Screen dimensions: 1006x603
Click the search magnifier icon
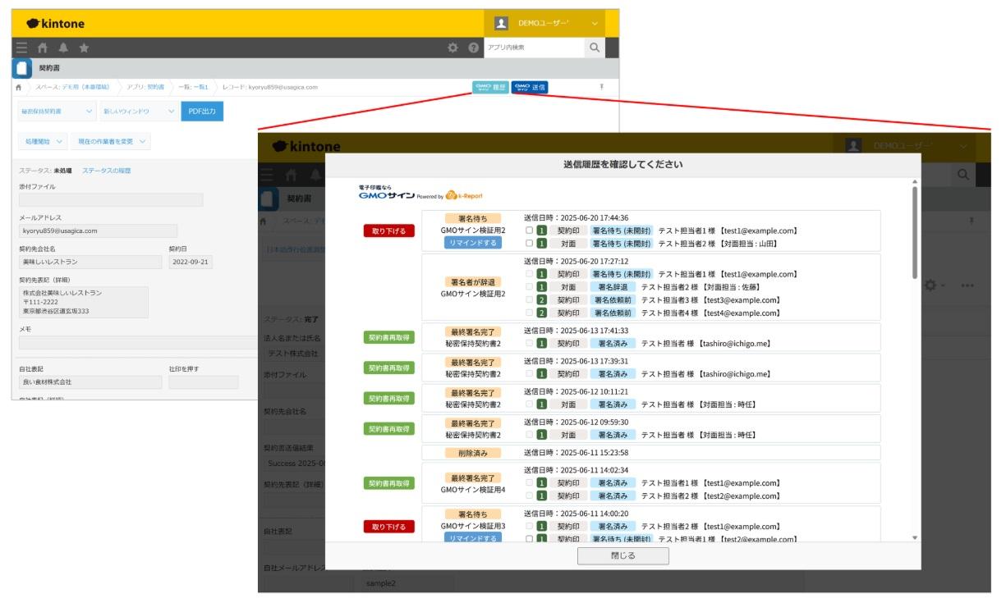coord(595,48)
